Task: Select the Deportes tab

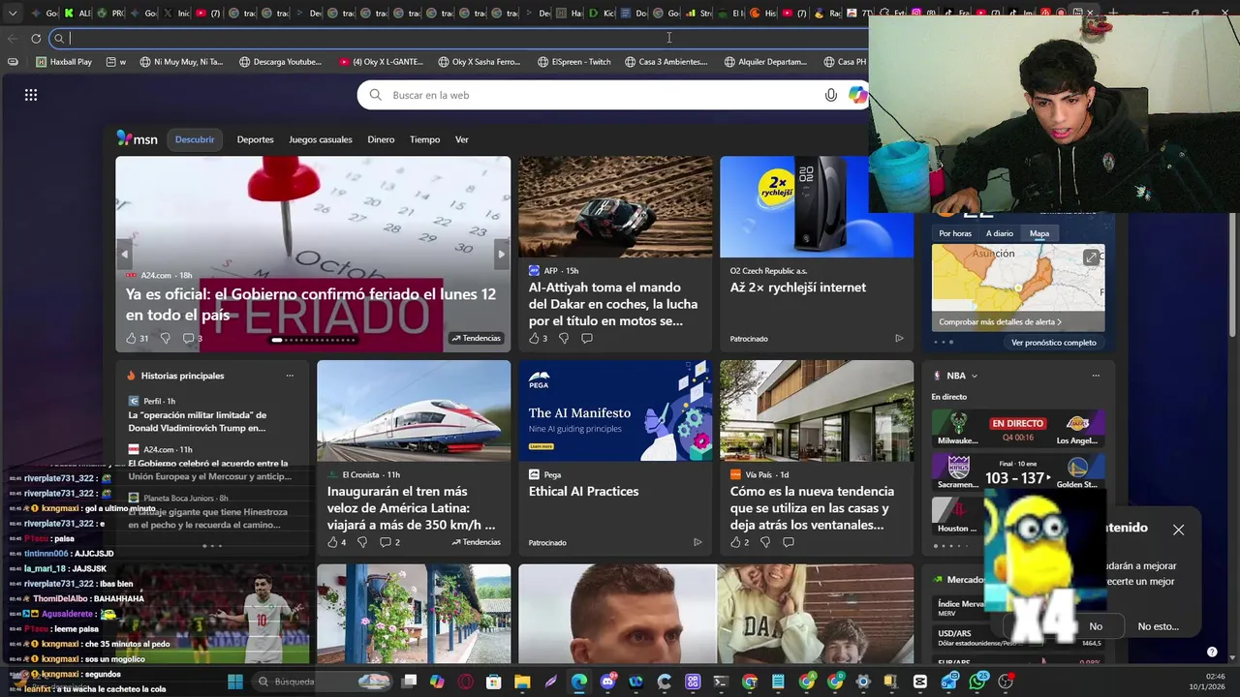Action: click(x=255, y=139)
